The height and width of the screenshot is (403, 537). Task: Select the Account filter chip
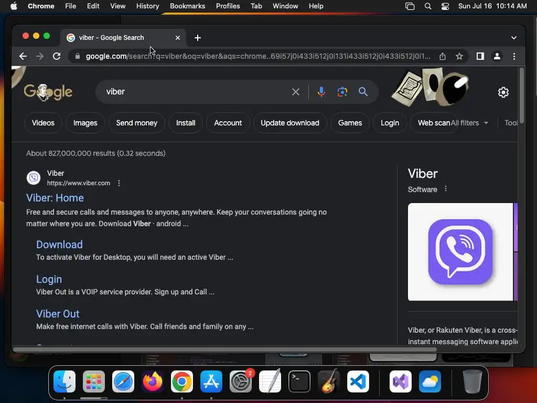pos(228,123)
